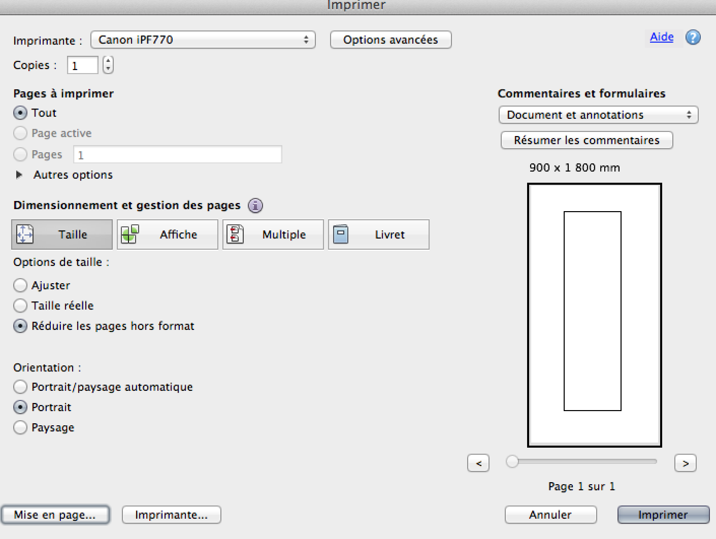
Task: Expand the Autres options section
Action: (19, 175)
